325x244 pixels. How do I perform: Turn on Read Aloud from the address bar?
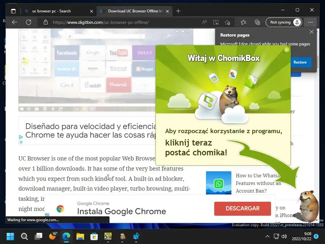click(x=204, y=22)
